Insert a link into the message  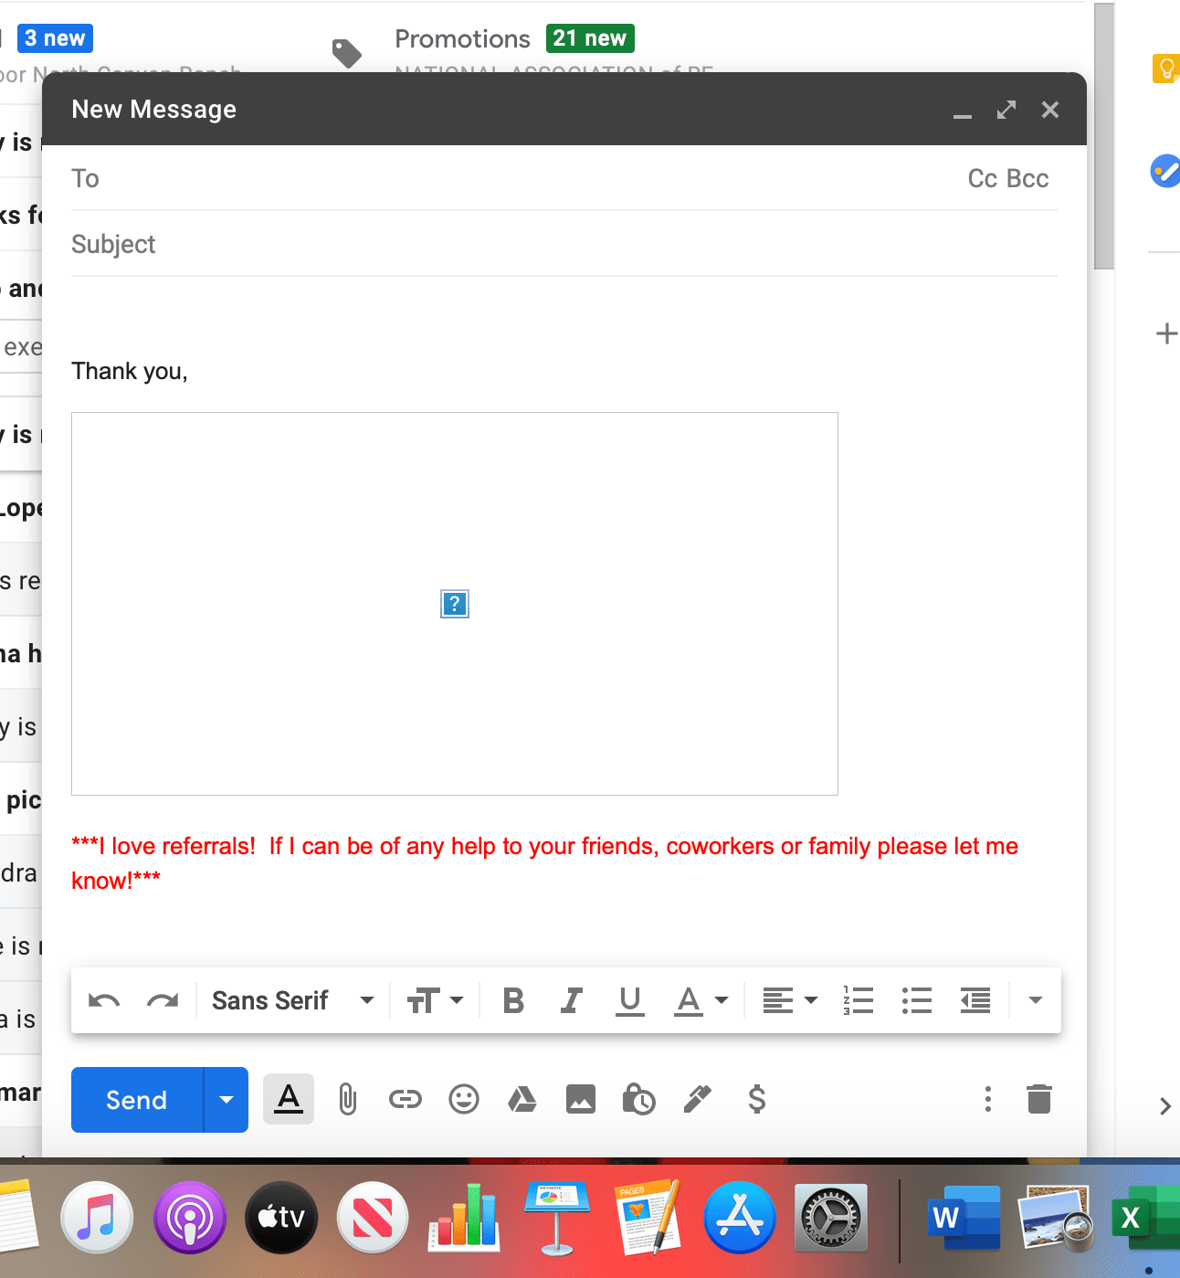(406, 1099)
